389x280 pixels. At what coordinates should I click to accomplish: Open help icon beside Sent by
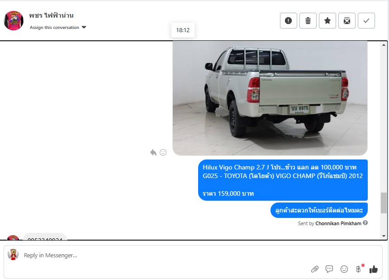[x=365, y=223]
